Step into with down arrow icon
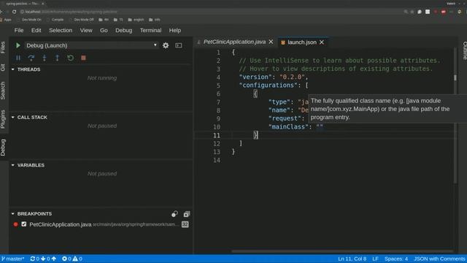Viewport: 467px width, 263px height. point(45,58)
